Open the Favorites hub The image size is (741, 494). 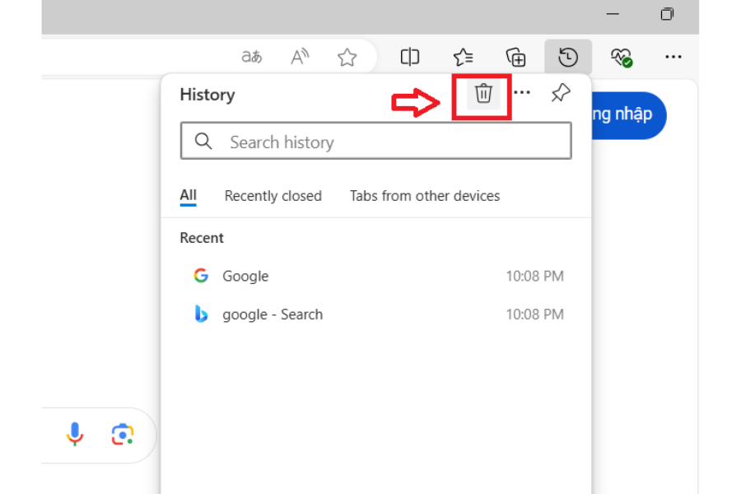point(463,56)
